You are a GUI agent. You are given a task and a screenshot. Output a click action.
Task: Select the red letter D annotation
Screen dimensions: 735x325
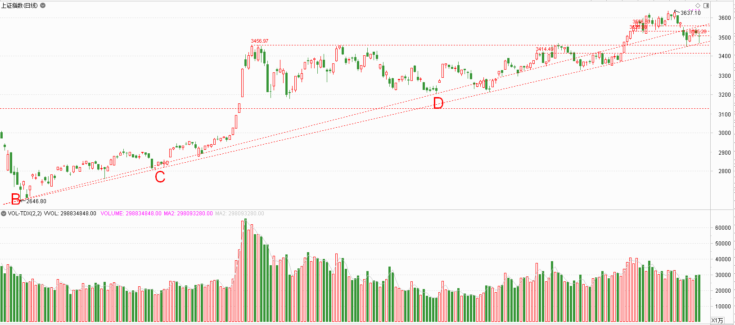point(438,104)
